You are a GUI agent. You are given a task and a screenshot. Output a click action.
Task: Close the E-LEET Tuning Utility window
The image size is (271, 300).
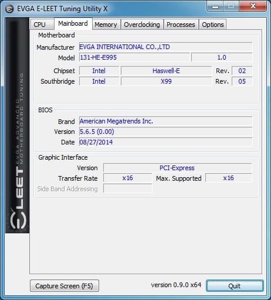pos(253,6)
